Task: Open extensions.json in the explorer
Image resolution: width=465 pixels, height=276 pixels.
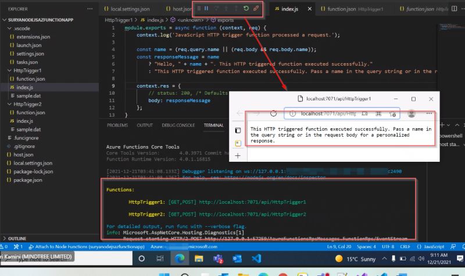Action: coord(33,37)
